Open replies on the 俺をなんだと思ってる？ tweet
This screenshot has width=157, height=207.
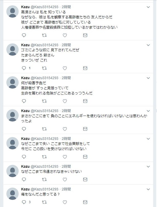tap(24, 202)
